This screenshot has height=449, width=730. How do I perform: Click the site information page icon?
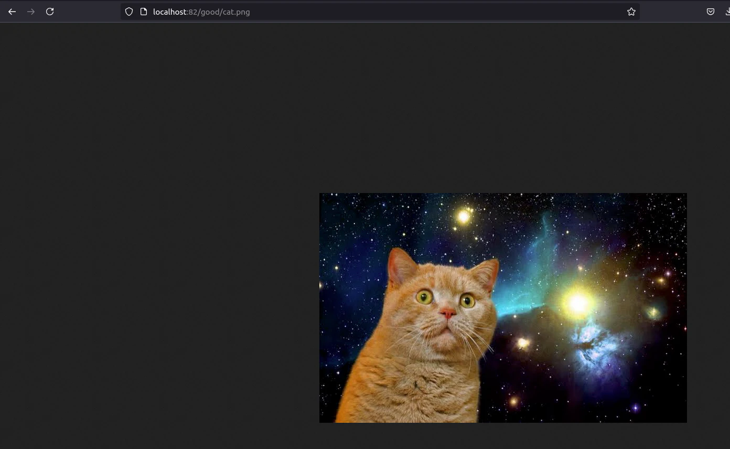(144, 12)
